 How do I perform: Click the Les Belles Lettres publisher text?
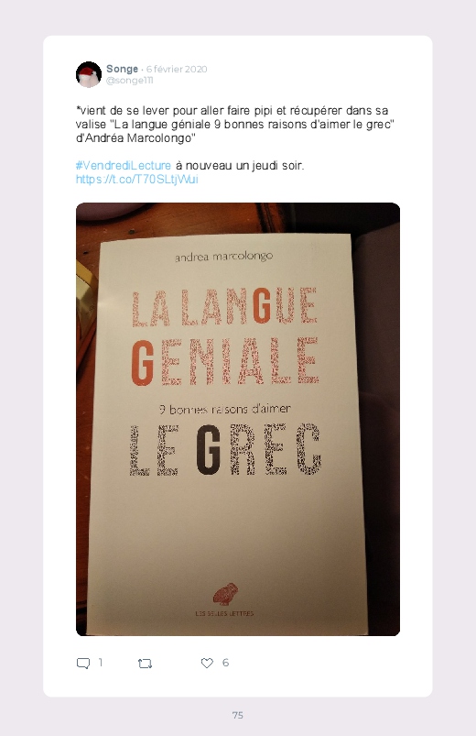coord(224,613)
